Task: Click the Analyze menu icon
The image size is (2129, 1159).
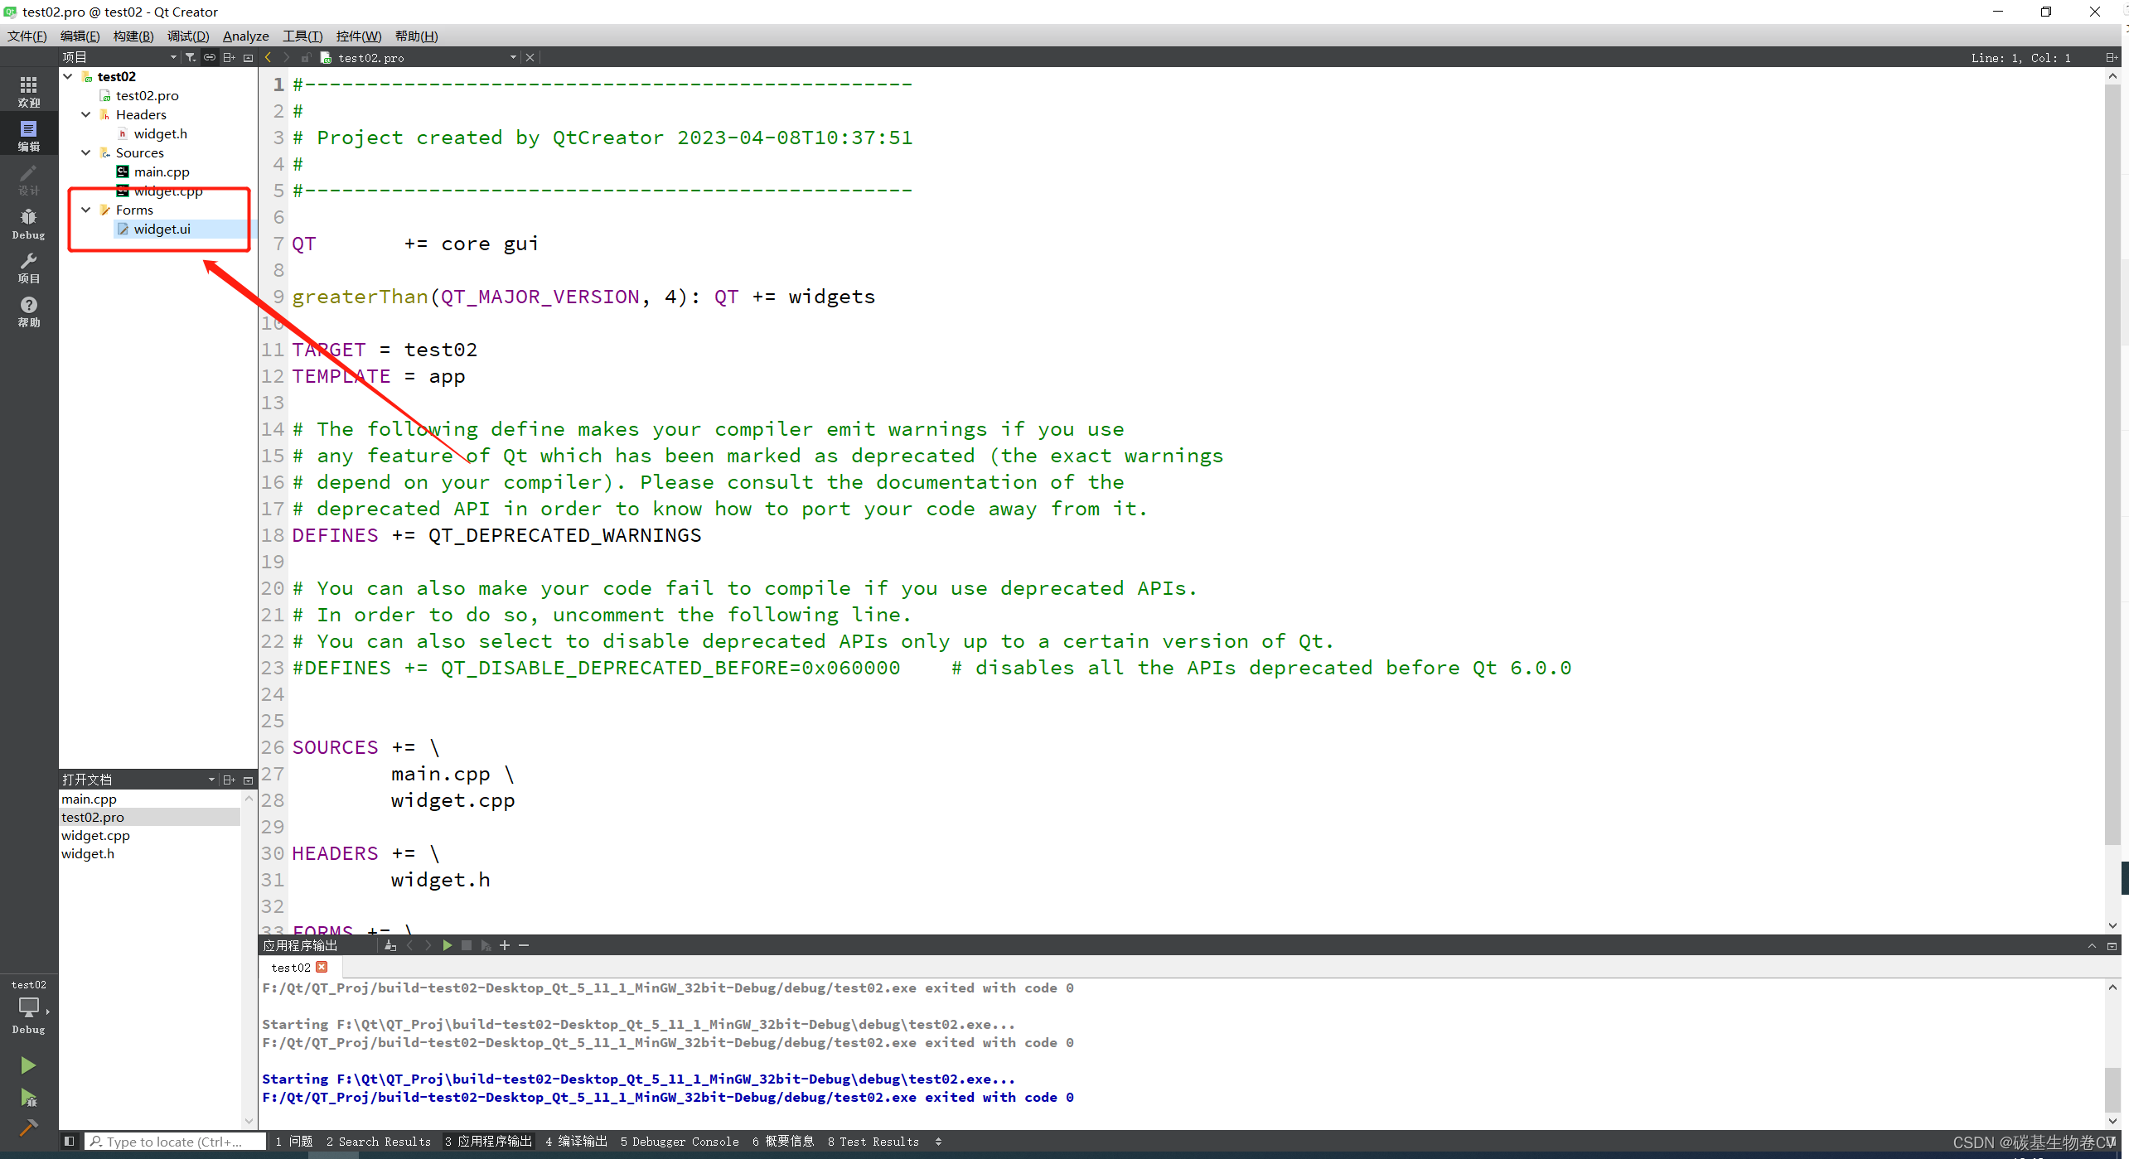Action: [x=245, y=34]
